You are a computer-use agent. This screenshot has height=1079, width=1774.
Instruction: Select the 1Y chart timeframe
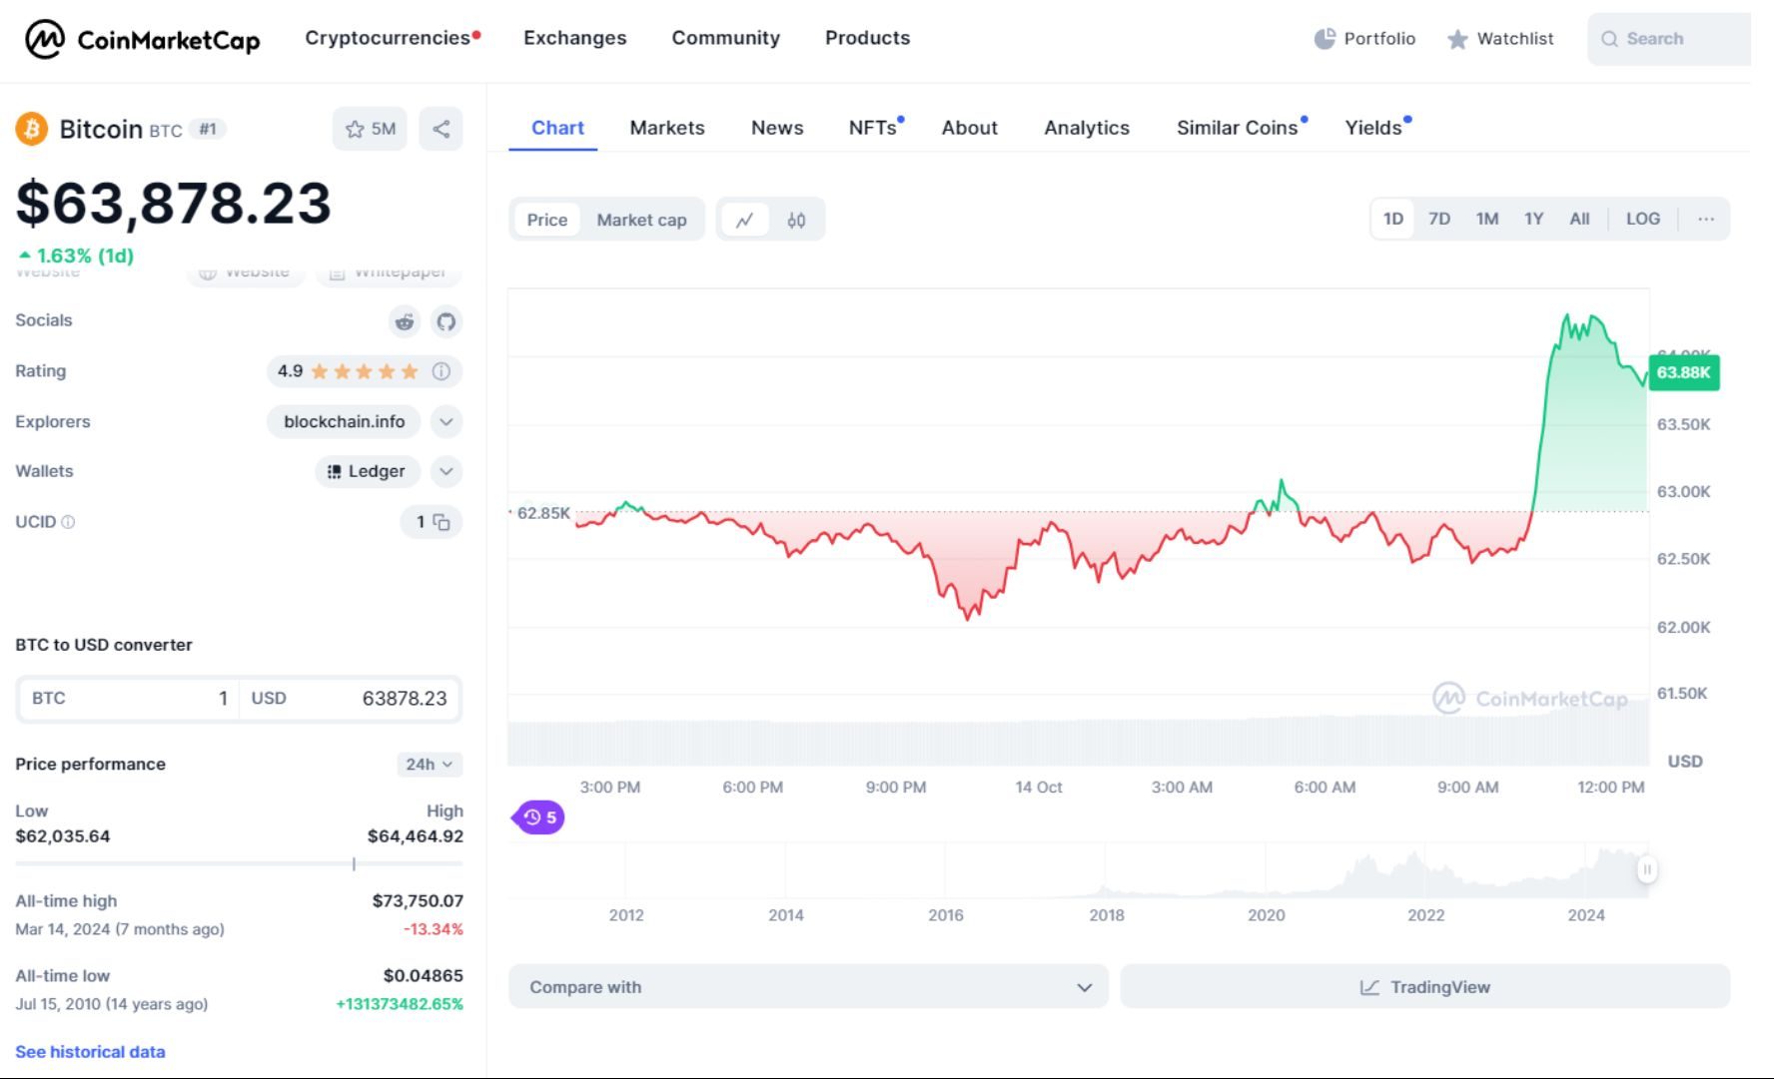click(1533, 219)
